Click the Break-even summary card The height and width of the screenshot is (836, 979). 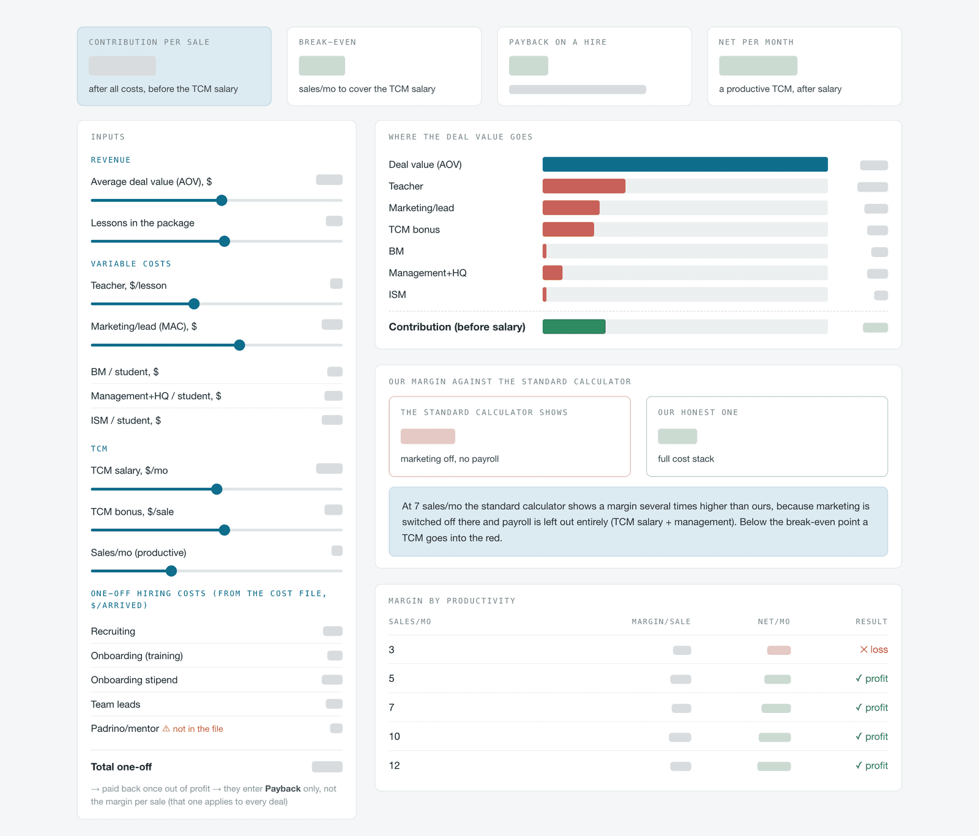pos(384,66)
